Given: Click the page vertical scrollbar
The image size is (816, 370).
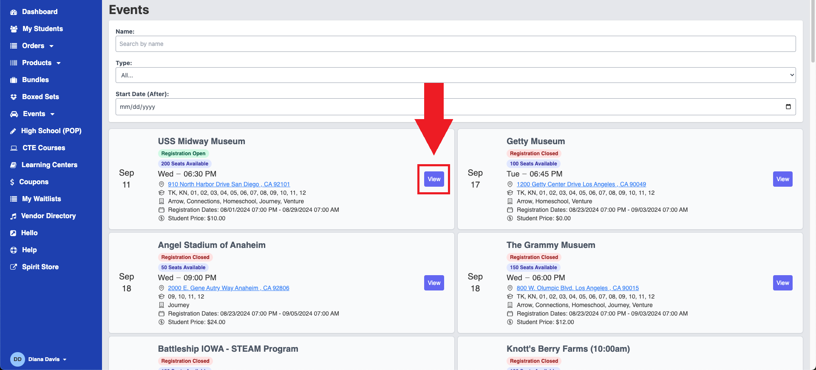Looking at the screenshot, I should (813, 32).
